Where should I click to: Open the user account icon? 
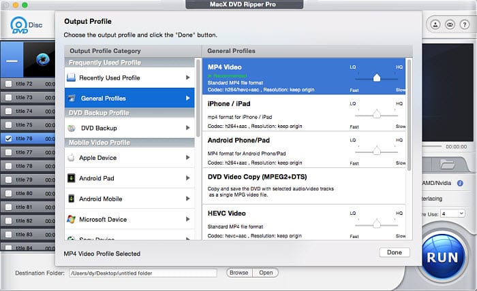435,24
